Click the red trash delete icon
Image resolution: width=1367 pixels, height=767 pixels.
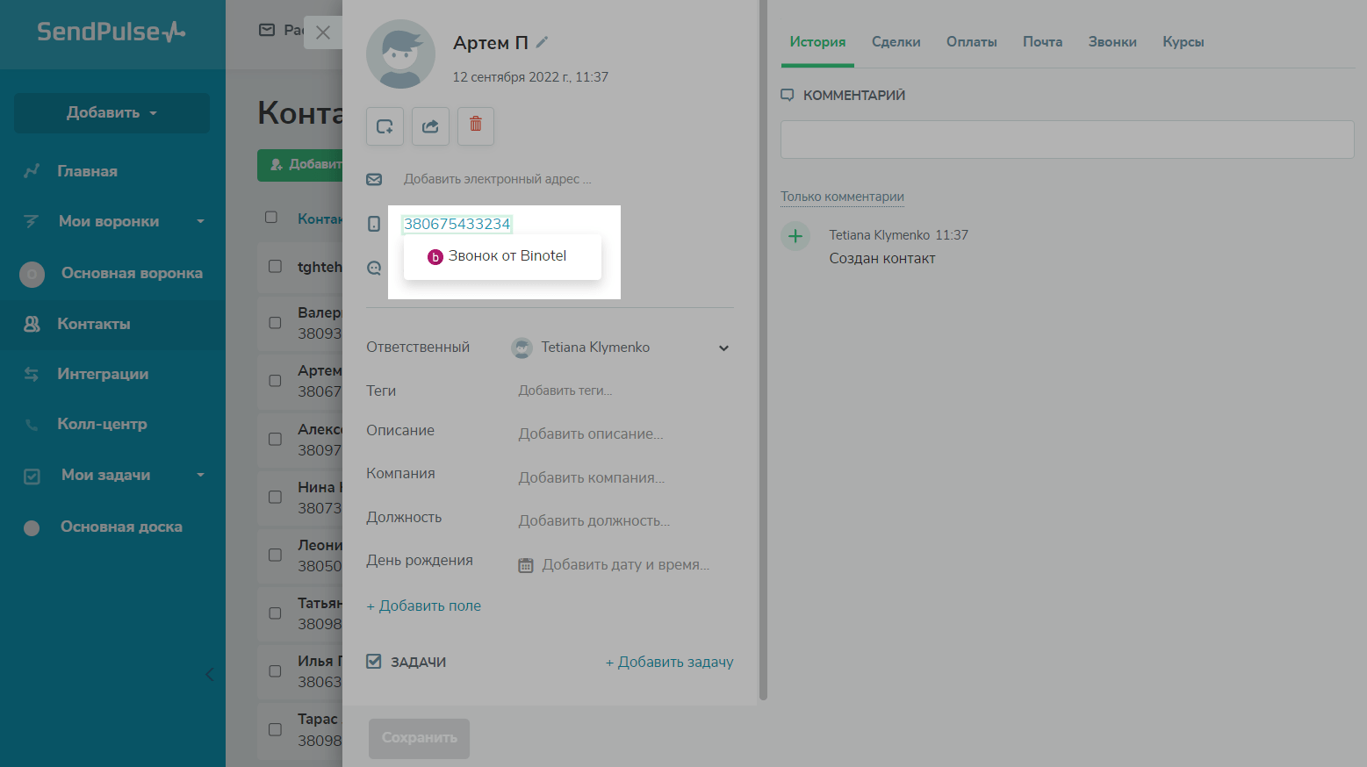[475, 125]
